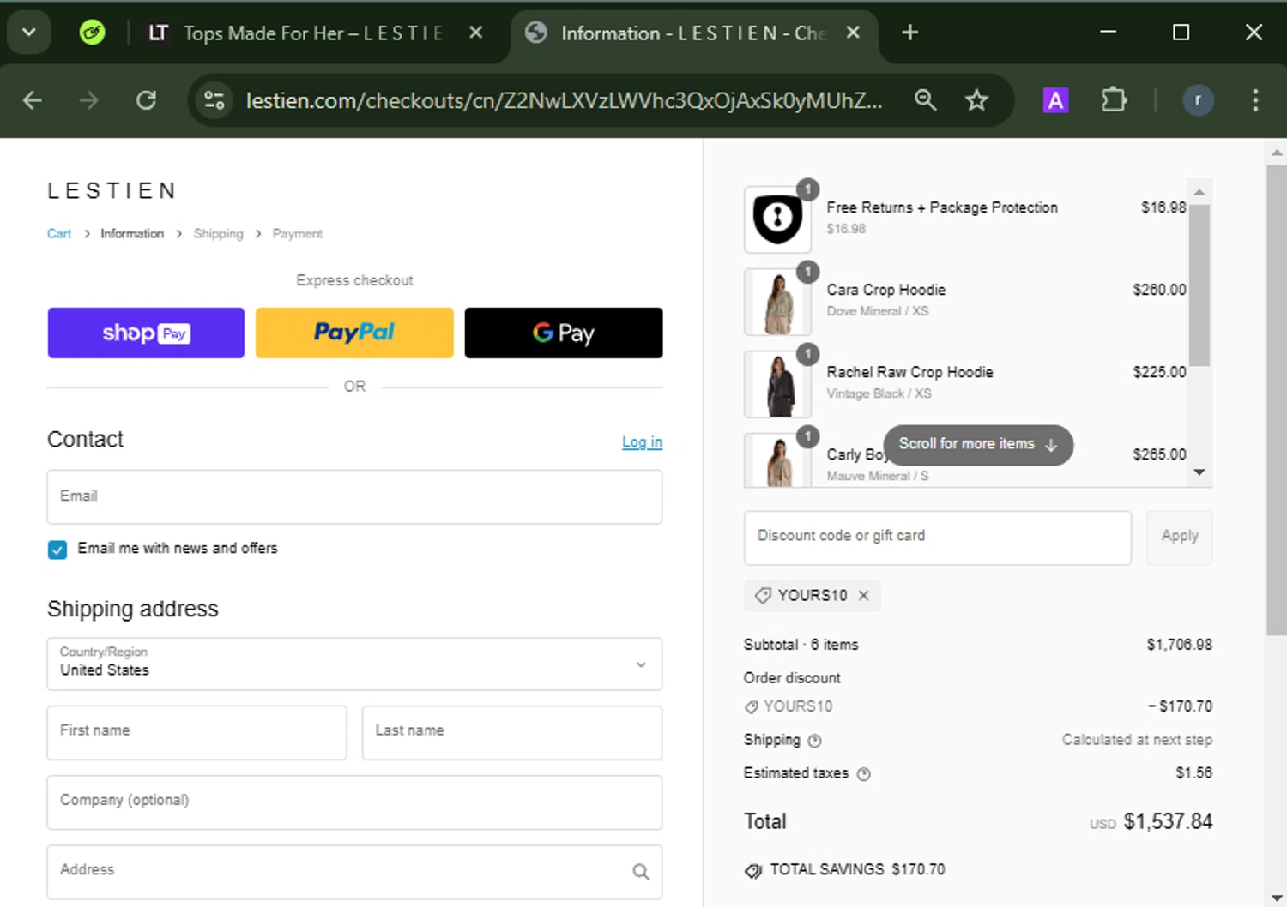The height and width of the screenshot is (907, 1287).
Task: Click the Rachel Raw Crop Hoodie thumbnail
Action: click(x=777, y=384)
